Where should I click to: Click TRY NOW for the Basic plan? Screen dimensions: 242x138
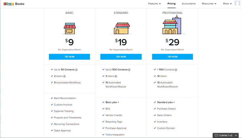click(x=70, y=57)
